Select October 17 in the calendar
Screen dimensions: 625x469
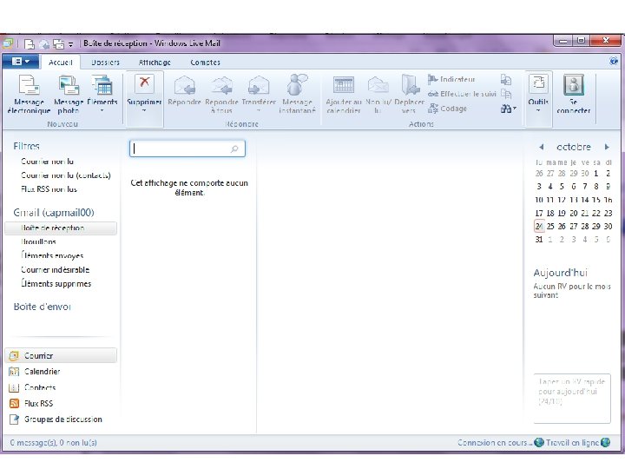(x=539, y=213)
